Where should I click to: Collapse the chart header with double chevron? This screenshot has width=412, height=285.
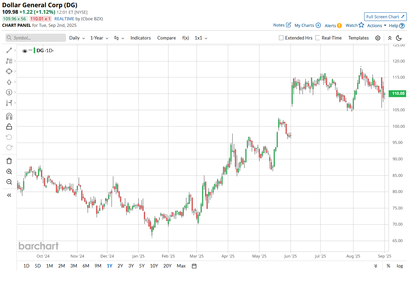[390, 38]
